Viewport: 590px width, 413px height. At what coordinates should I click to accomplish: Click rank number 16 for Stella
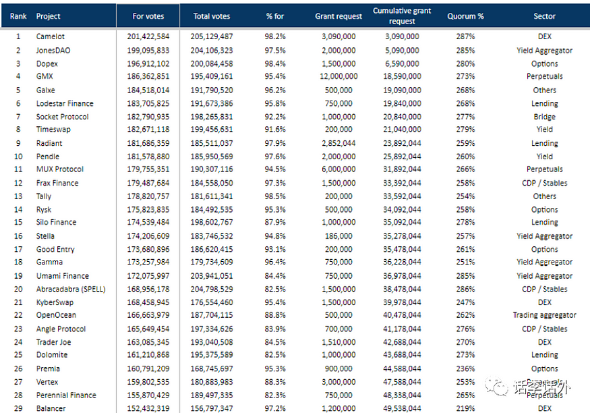point(18,236)
